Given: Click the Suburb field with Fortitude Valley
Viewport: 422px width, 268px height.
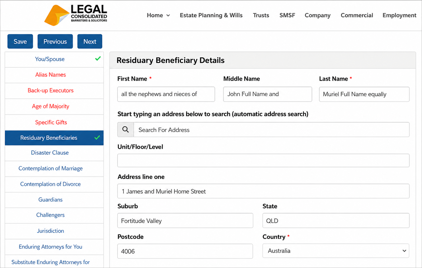Looking at the screenshot, I should coord(185,221).
